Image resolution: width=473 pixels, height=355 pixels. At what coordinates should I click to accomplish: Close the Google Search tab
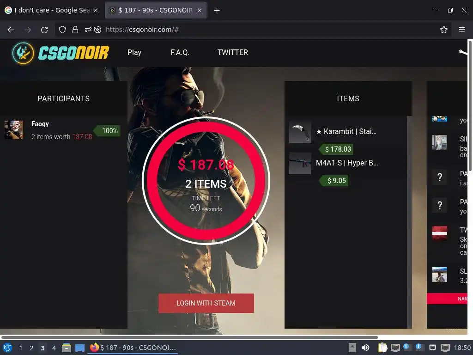[x=96, y=10]
